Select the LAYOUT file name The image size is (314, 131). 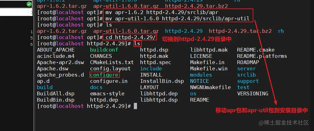click(149, 87)
